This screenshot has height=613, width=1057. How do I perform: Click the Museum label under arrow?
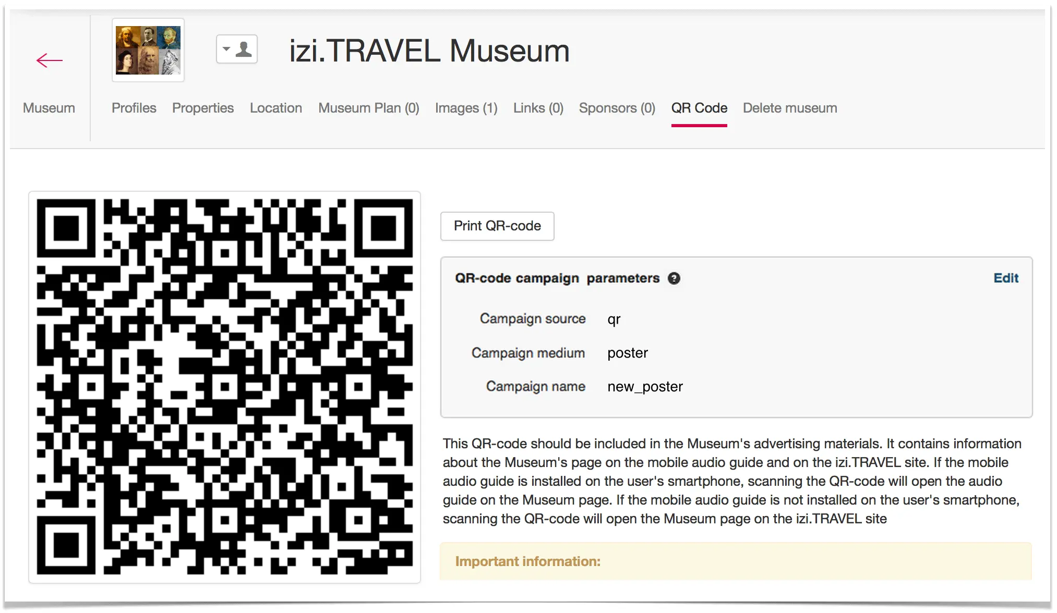tap(49, 108)
